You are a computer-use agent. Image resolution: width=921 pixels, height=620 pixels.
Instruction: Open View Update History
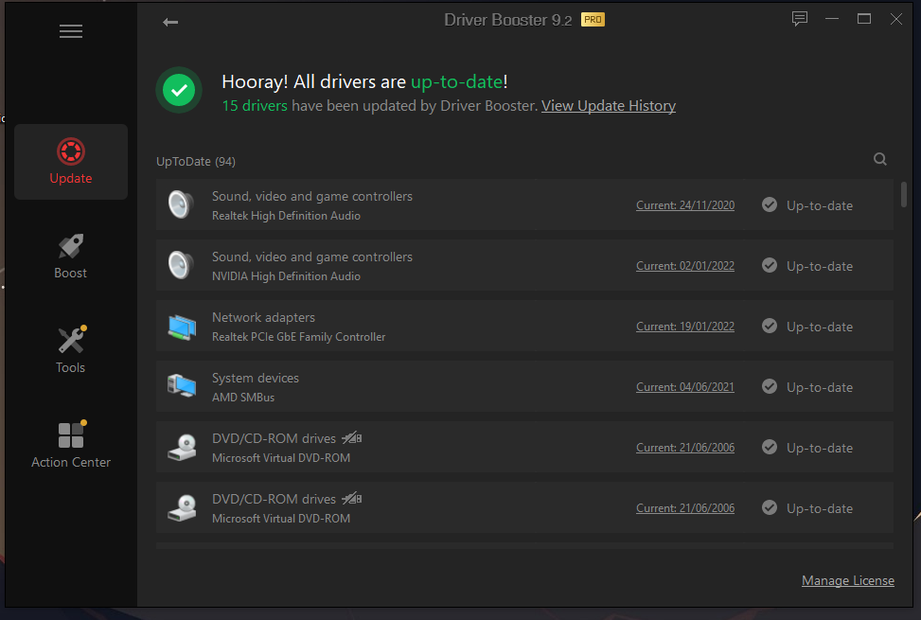pos(608,105)
